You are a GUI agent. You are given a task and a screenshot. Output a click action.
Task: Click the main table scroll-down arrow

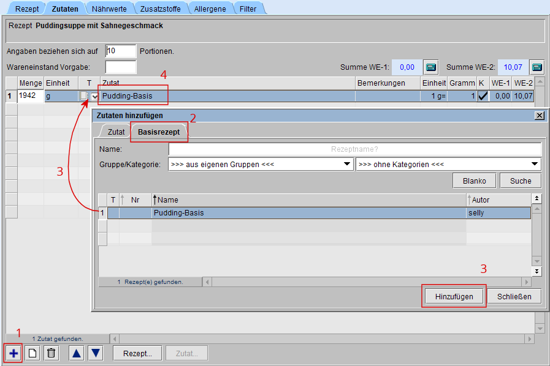[x=540, y=329]
